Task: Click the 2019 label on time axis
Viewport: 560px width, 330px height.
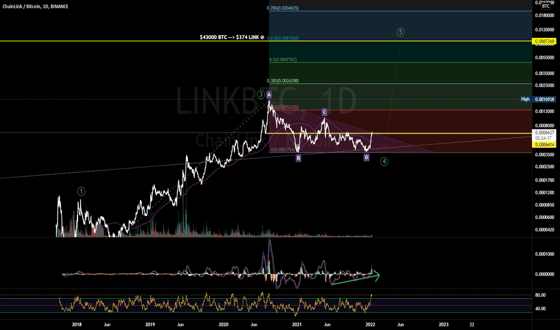Action: (150, 325)
